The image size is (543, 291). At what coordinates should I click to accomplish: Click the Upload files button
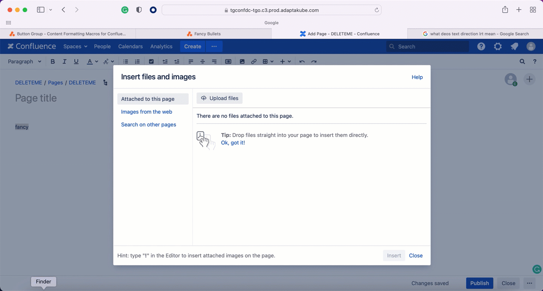click(219, 98)
